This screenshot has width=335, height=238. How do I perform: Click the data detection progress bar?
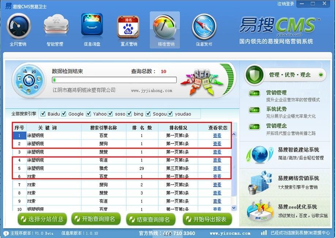pos(114,79)
